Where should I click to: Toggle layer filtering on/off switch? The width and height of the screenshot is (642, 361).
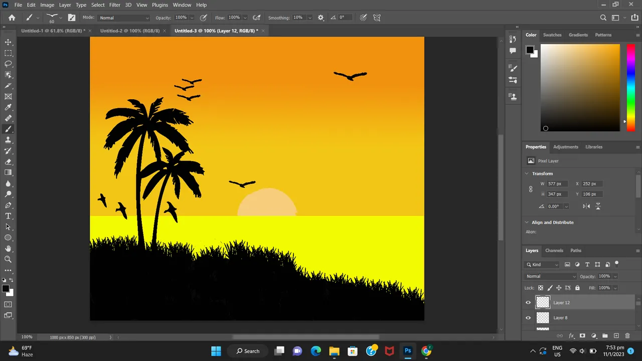[617, 263]
